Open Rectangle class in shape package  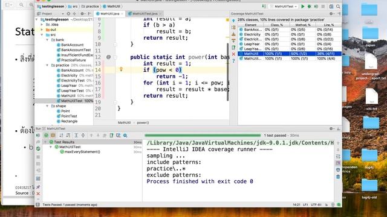pyautogui.click(x=69, y=121)
